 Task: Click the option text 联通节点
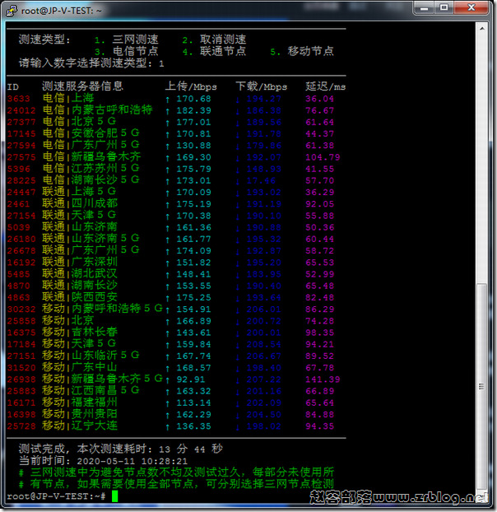223,51
